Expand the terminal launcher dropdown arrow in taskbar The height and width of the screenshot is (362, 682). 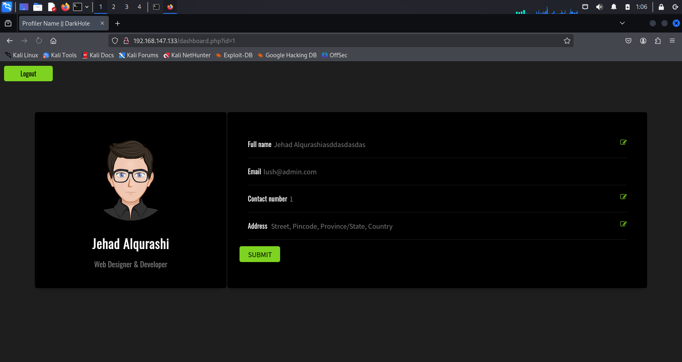click(87, 7)
